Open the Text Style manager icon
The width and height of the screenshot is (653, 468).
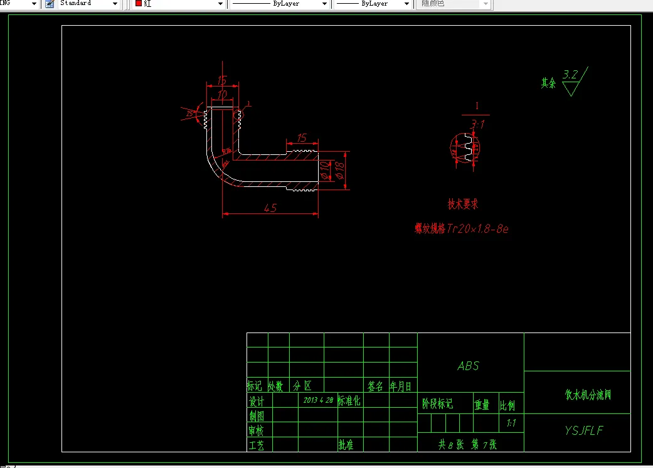[x=48, y=4]
